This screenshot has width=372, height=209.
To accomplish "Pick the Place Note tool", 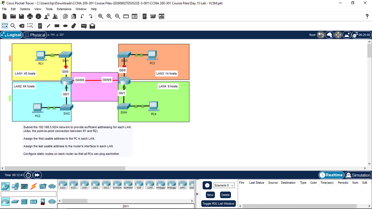I will coord(40,26).
